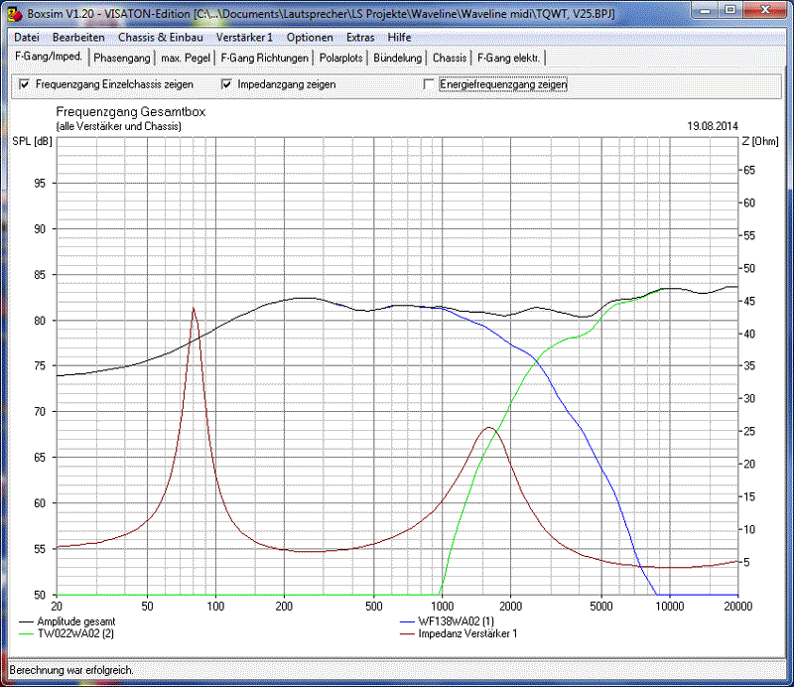This screenshot has height=687, width=794.
Task: Go to the Bündelung tab
Action: pyautogui.click(x=398, y=58)
